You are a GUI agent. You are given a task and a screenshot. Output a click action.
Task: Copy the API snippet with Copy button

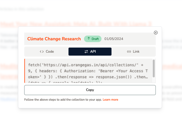tap(90, 90)
